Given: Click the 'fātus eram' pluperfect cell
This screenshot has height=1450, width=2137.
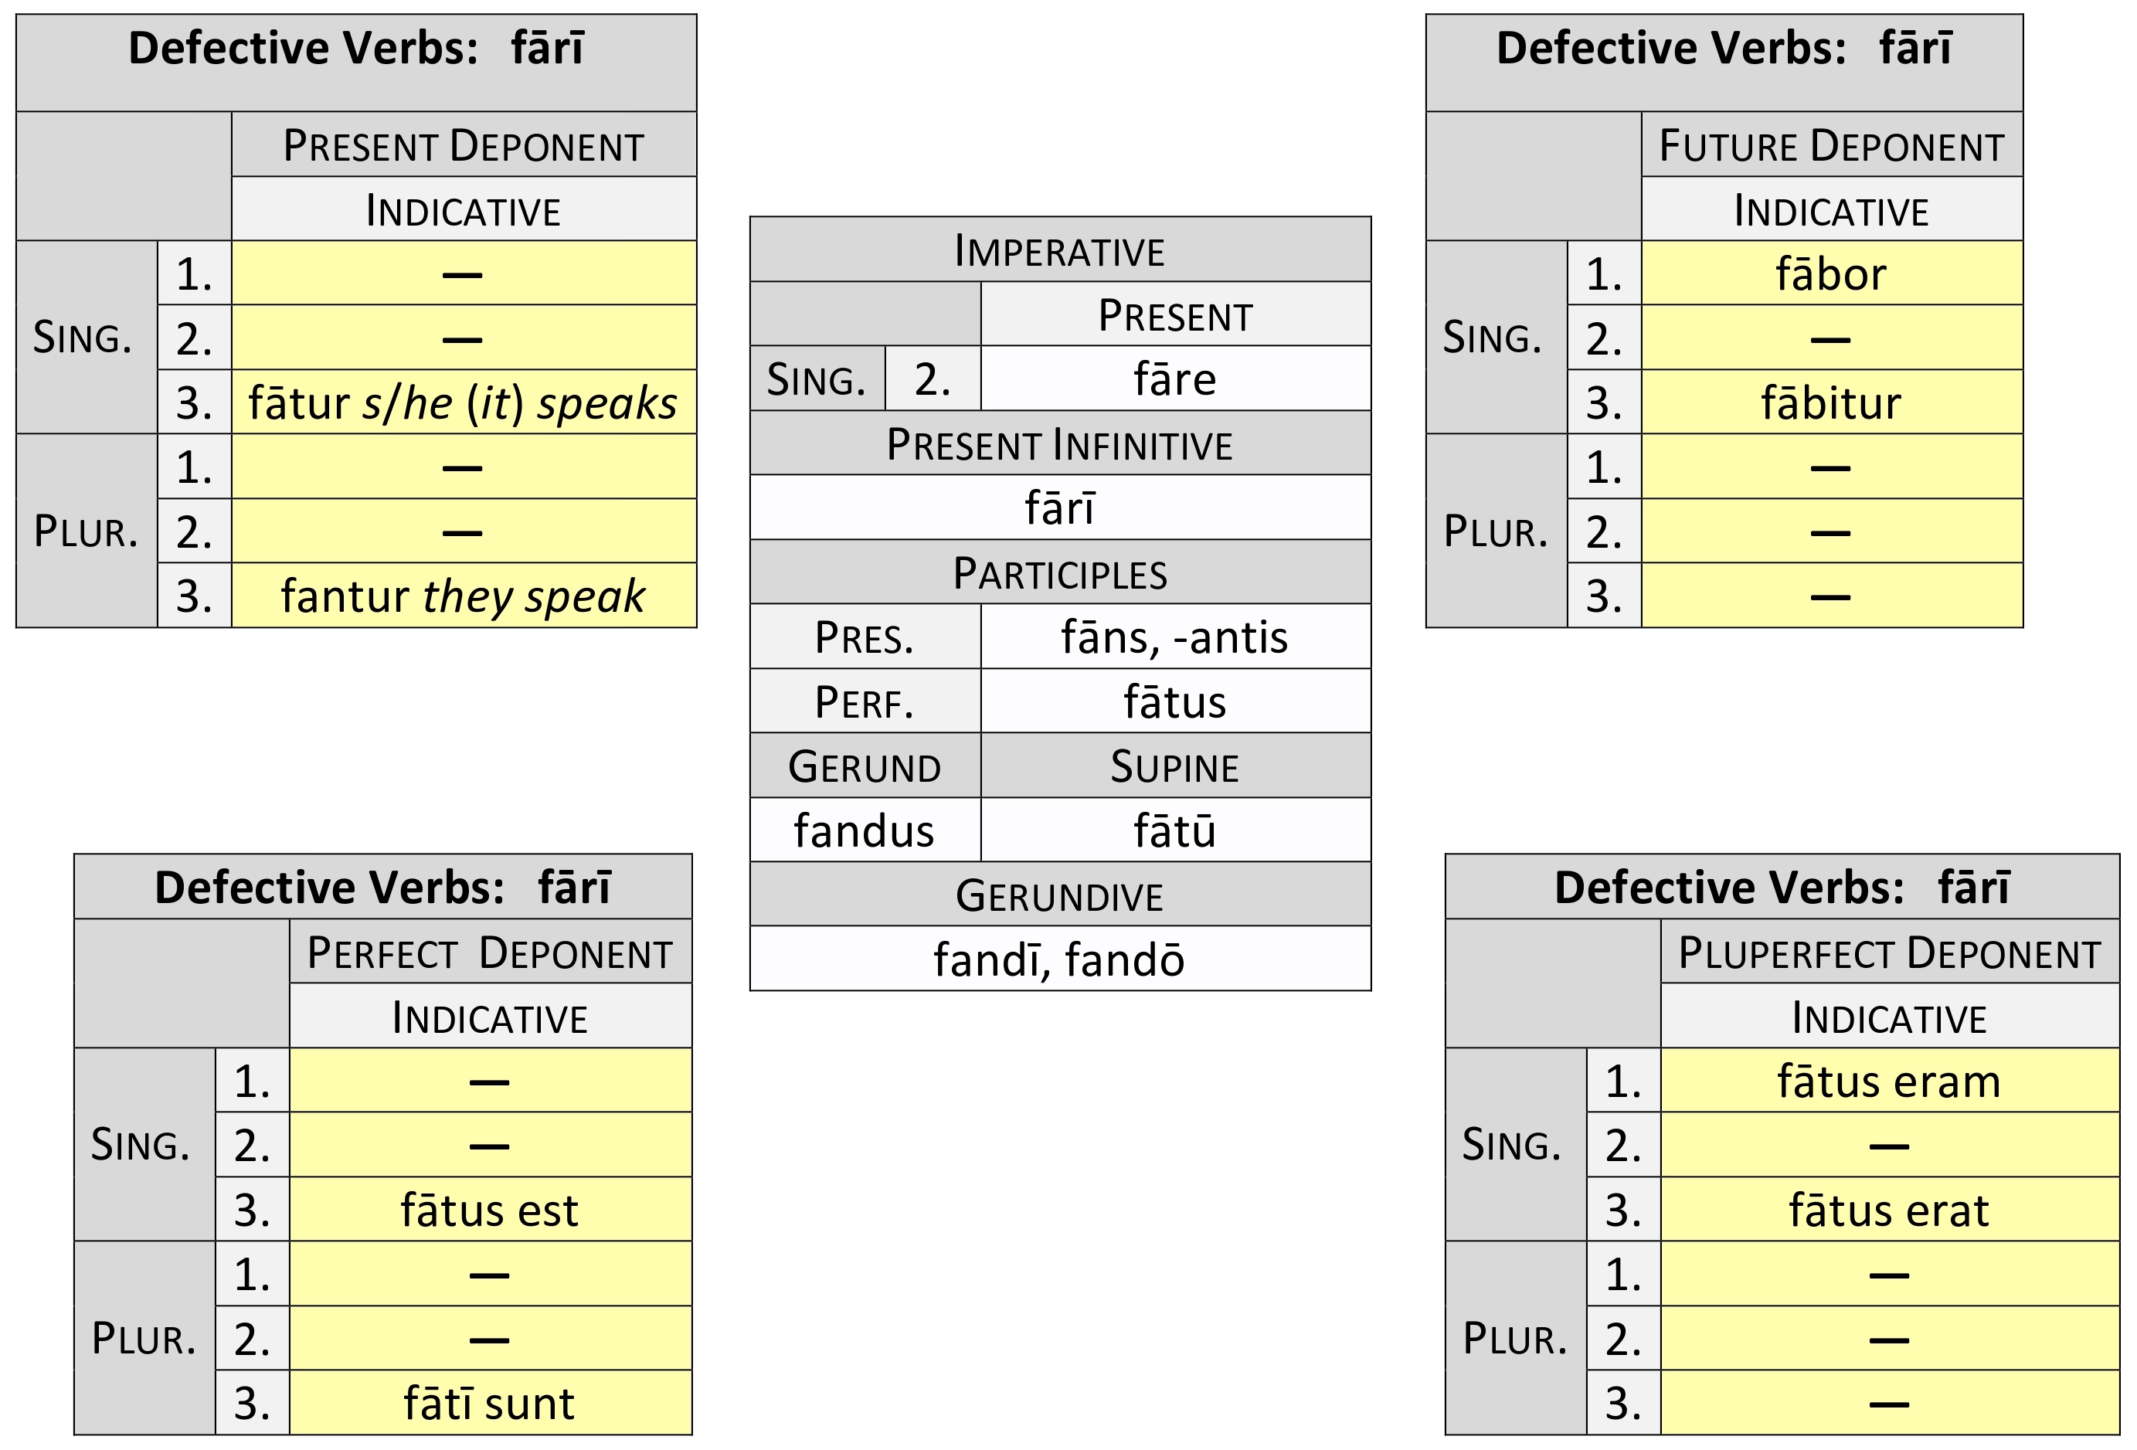Looking at the screenshot, I should click(1889, 1082).
